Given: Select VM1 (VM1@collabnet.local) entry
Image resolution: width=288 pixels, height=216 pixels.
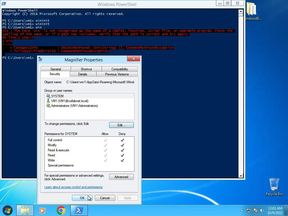Looking at the screenshot, I should click(x=89, y=101).
